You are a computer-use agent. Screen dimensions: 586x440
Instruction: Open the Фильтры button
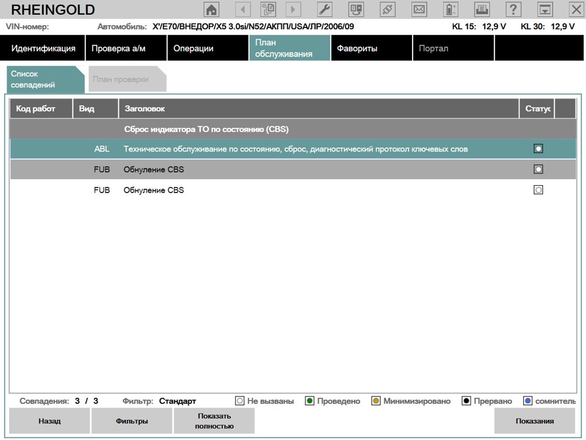[132, 421]
